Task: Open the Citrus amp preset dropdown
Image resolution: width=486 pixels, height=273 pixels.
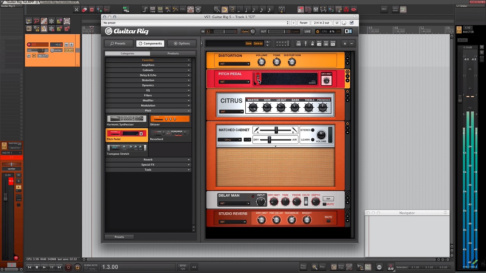Action: (x=231, y=111)
